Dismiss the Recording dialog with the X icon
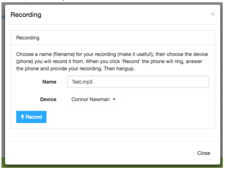 [212, 14]
